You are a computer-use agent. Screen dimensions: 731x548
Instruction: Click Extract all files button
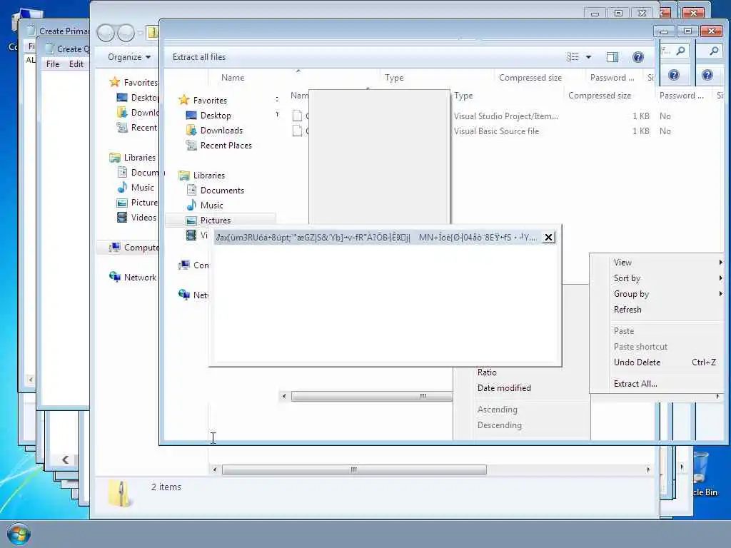pos(199,57)
